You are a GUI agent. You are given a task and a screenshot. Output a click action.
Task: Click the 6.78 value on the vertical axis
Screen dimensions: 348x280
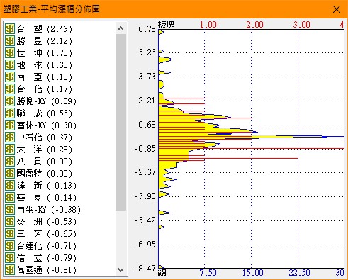147,29
